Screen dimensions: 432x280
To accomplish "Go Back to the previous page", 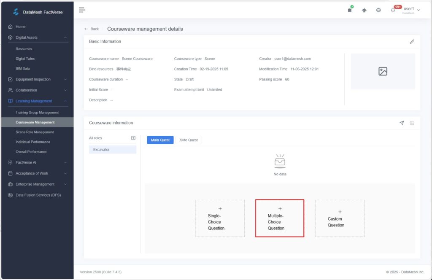I will 92,29.
